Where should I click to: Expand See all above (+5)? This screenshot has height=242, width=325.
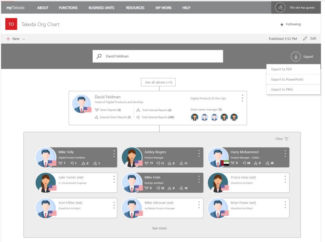click(158, 82)
